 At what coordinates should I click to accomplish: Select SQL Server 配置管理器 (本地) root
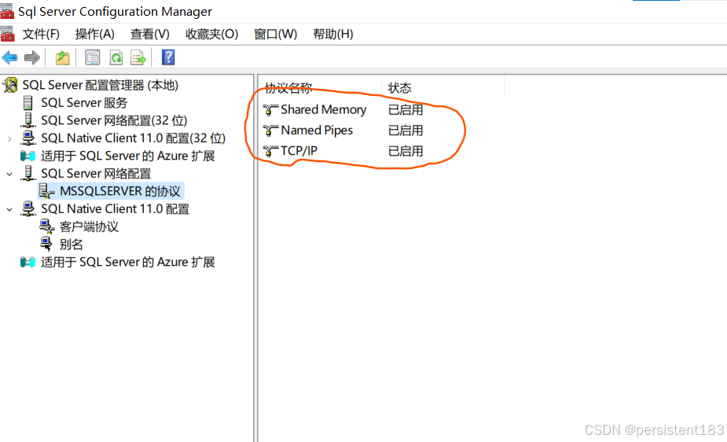[x=100, y=85]
